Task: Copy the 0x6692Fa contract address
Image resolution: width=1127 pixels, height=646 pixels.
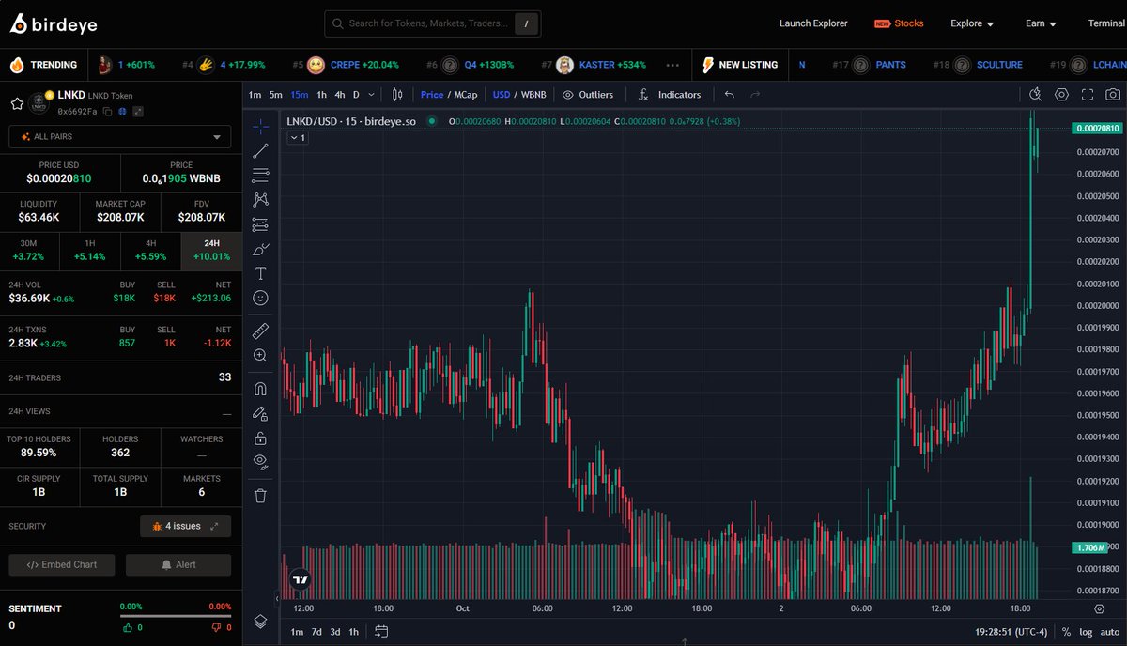Action: click(108, 112)
